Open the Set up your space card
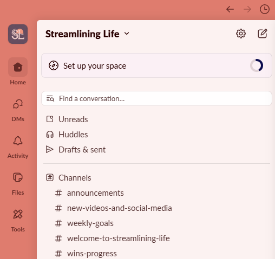The image size is (275, 259). click(156, 65)
